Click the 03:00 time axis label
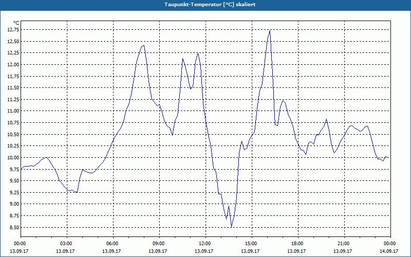This screenshot has height=257, width=411. [66, 244]
